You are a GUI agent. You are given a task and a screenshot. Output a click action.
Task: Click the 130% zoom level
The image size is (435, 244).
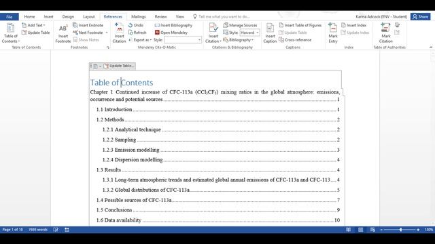coord(428,230)
